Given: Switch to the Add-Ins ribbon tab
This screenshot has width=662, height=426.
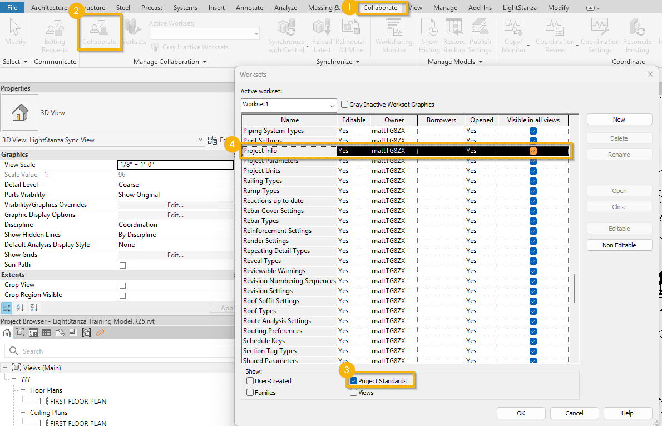Looking at the screenshot, I should [x=480, y=8].
